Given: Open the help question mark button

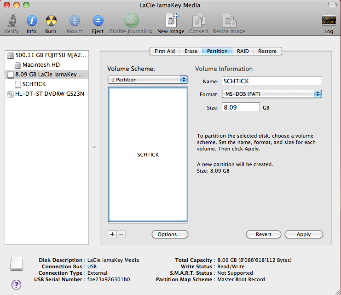Looking at the screenshot, I should [x=16, y=284].
